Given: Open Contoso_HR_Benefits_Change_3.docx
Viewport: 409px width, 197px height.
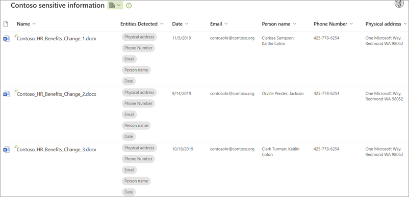Looking at the screenshot, I should (x=56, y=150).
